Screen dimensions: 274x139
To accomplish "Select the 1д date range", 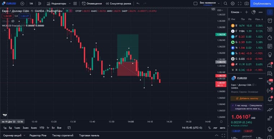I will (5, 128).
